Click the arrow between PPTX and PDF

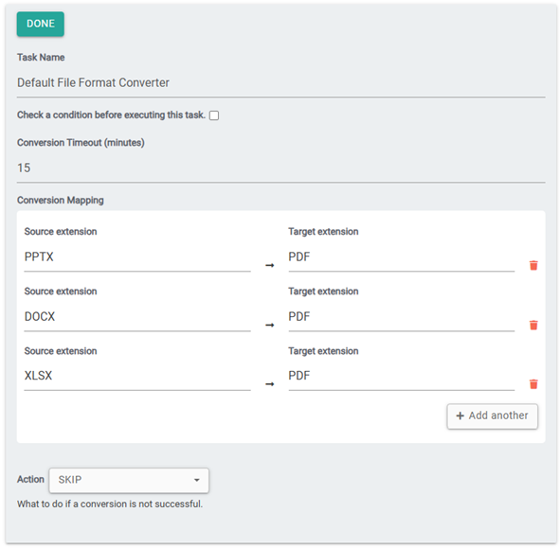270,265
